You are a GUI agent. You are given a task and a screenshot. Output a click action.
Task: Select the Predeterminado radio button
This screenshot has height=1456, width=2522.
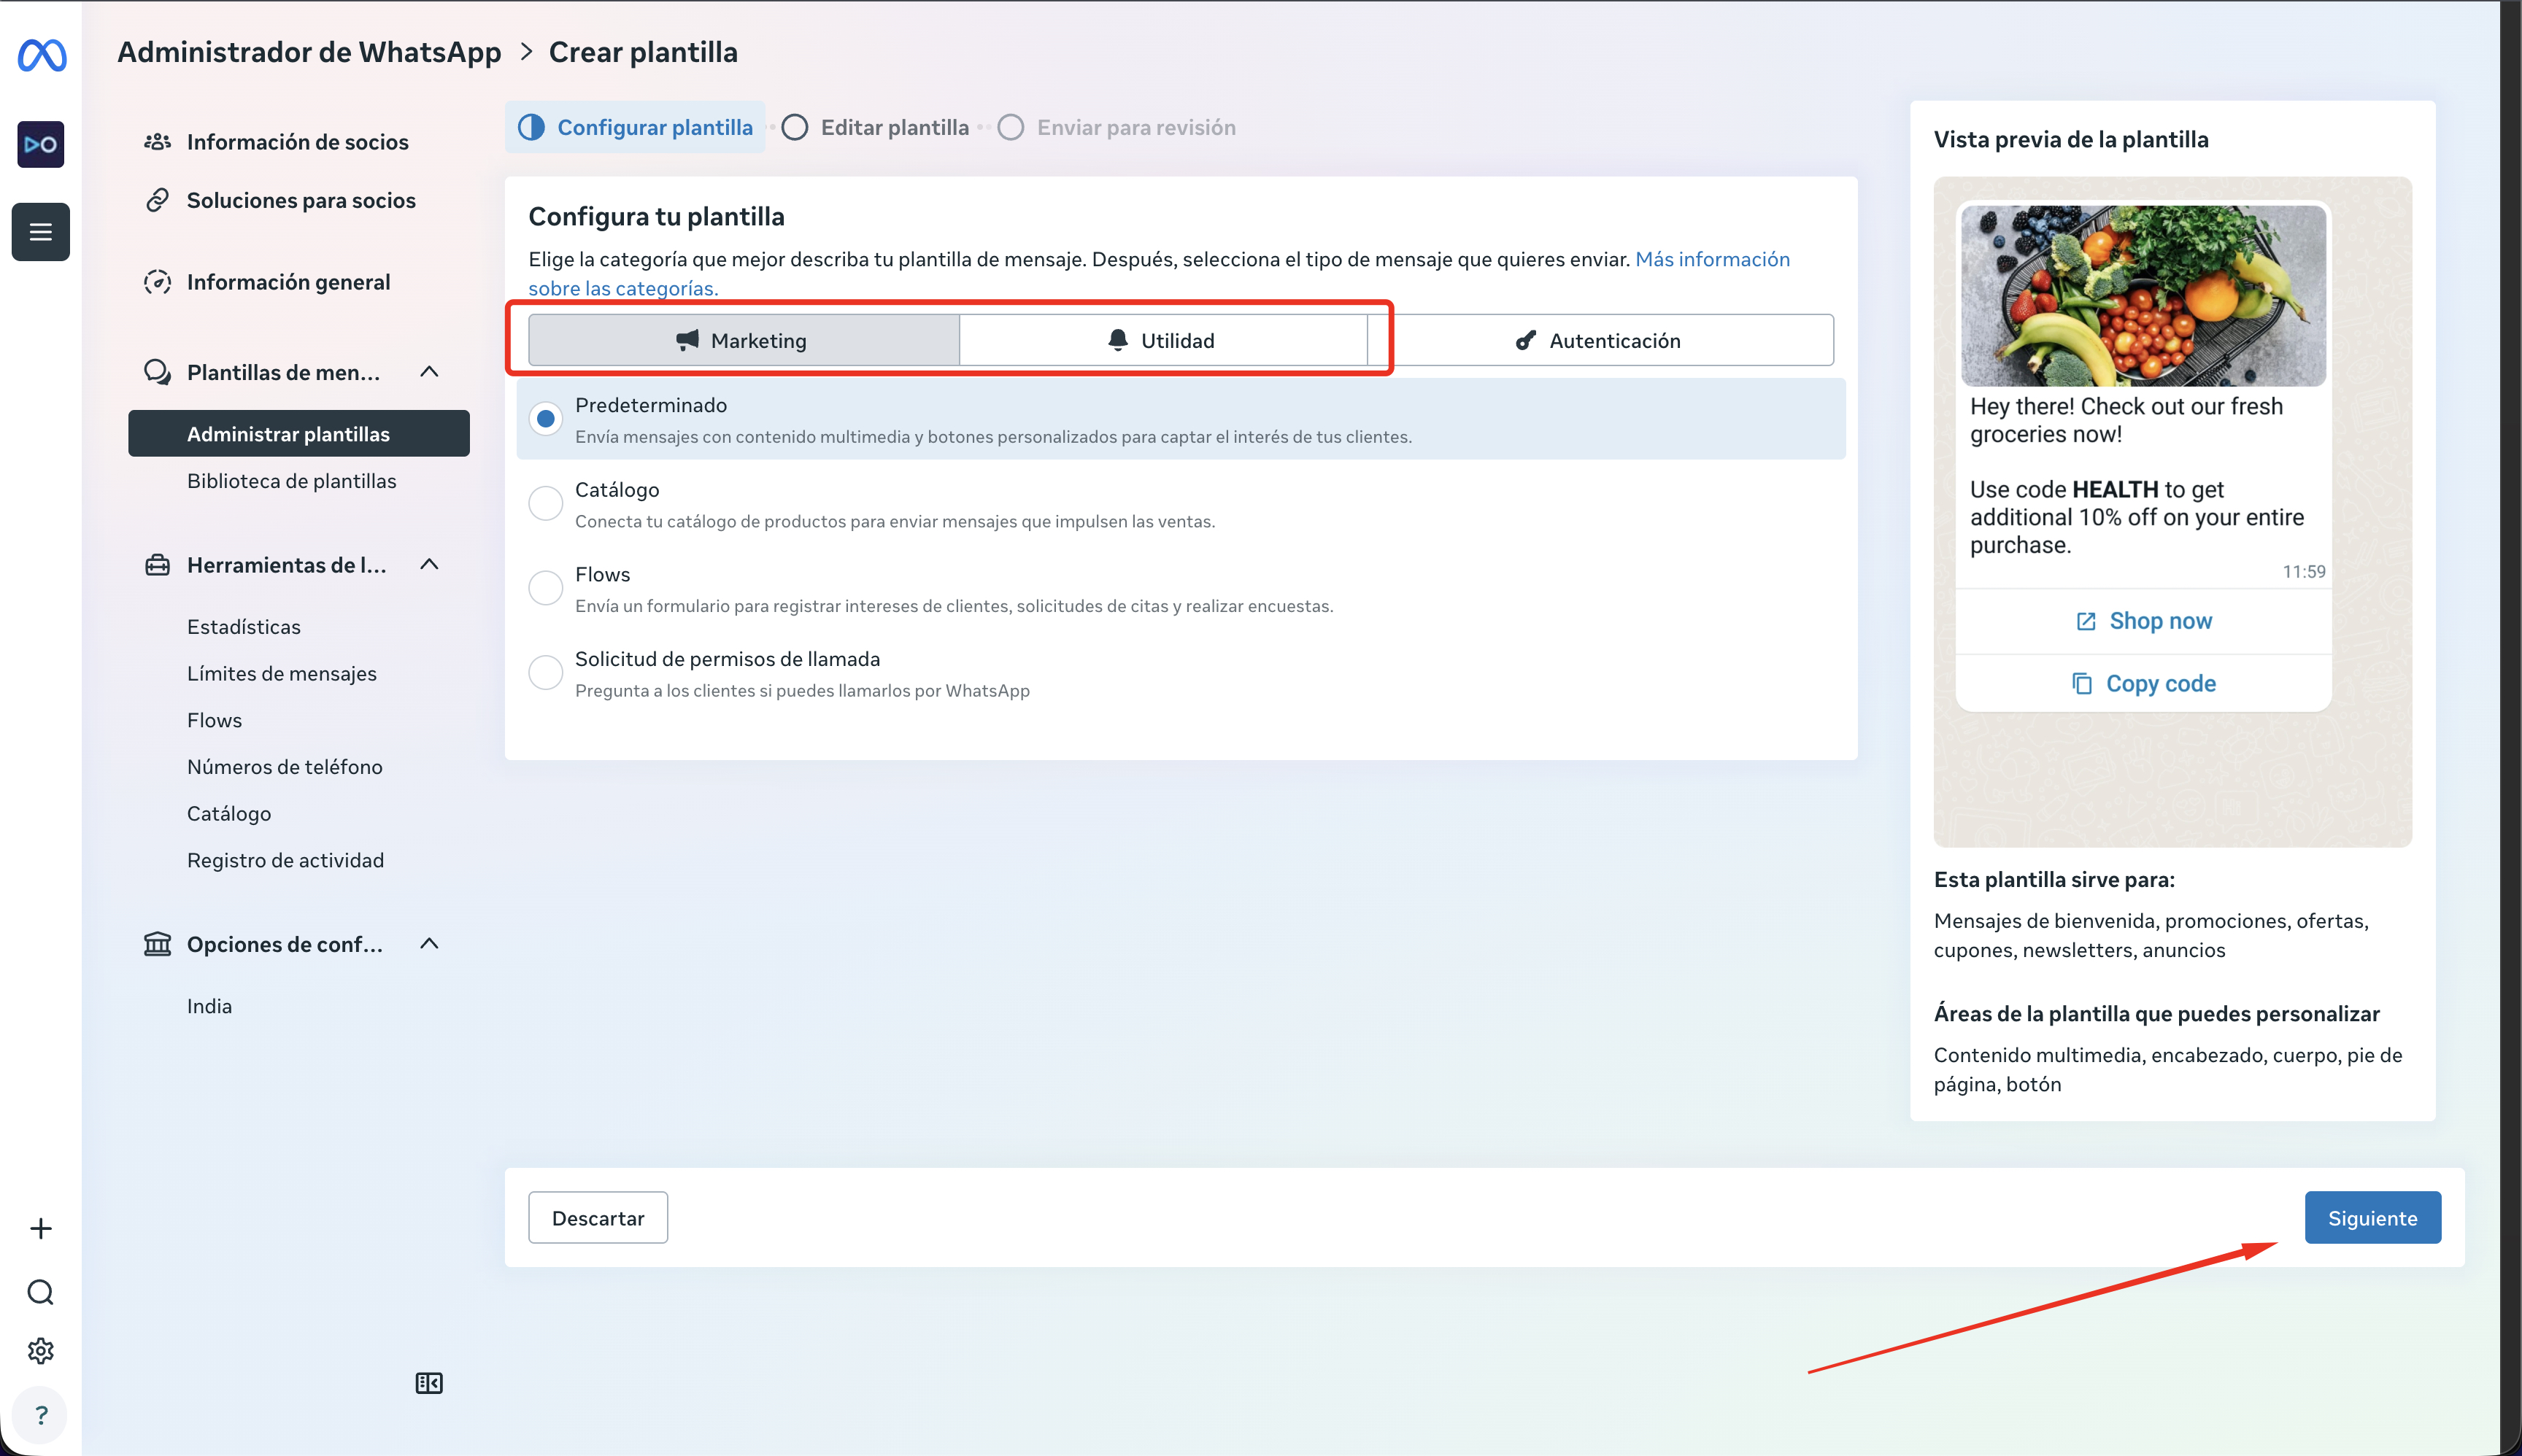pyautogui.click(x=545, y=419)
